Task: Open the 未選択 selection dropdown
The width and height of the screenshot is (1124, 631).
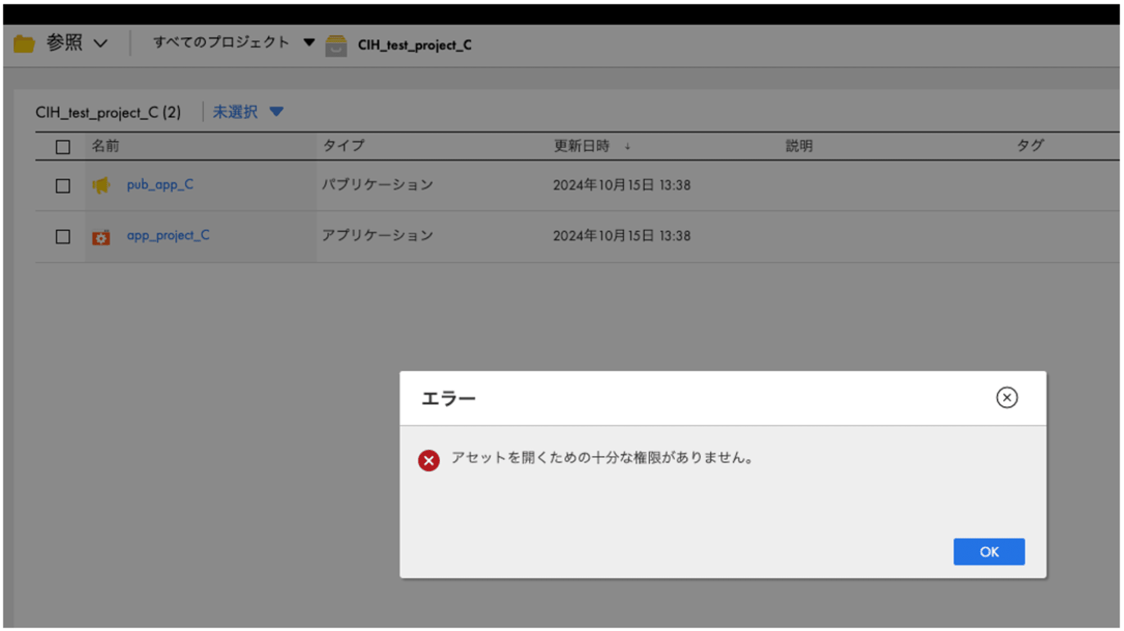Action: coord(248,112)
